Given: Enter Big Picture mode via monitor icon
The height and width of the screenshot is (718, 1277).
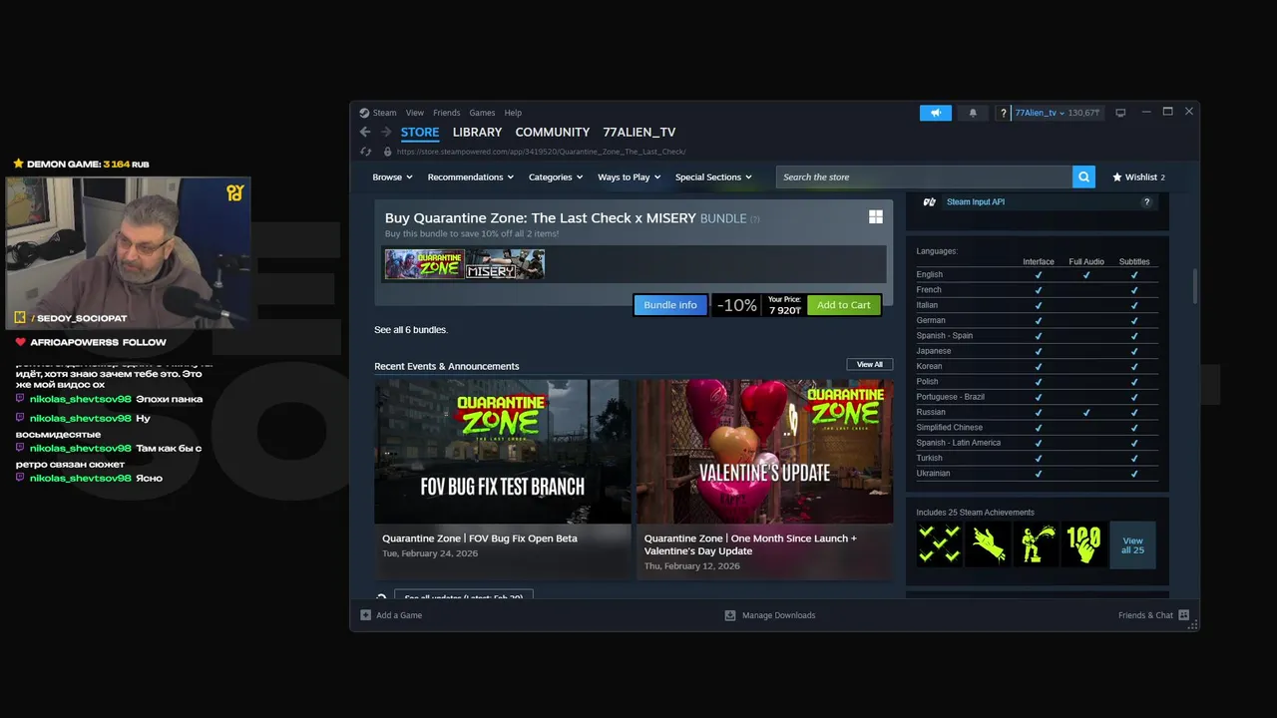Looking at the screenshot, I should [x=1120, y=113].
